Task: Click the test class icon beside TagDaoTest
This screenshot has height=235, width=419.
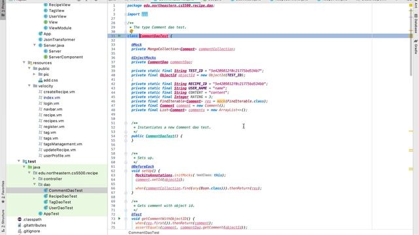Action: pyautogui.click(x=46, y=202)
